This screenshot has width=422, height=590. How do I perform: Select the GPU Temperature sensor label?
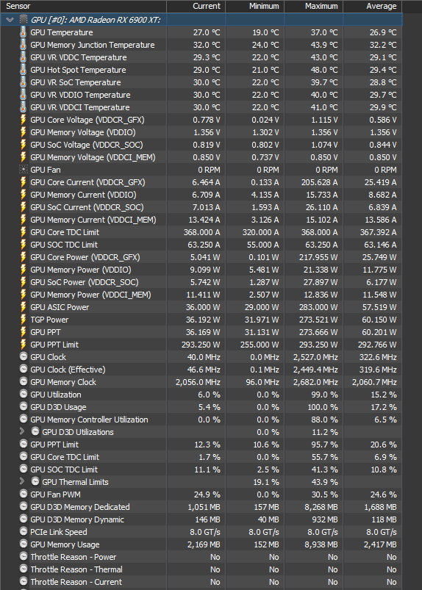(x=62, y=32)
